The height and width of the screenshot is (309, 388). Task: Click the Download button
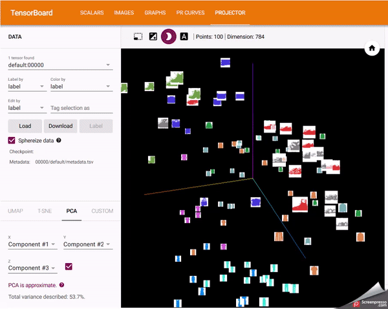[61, 126]
